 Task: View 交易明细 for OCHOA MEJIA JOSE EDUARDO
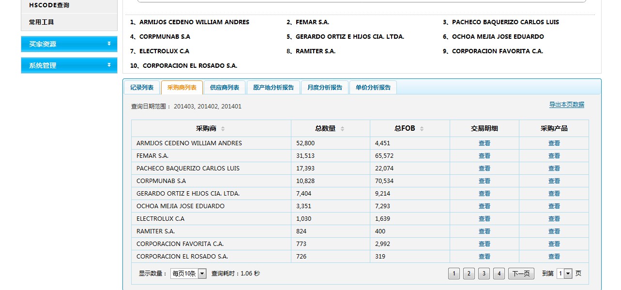pyautogui.click(x=485, y=206)
